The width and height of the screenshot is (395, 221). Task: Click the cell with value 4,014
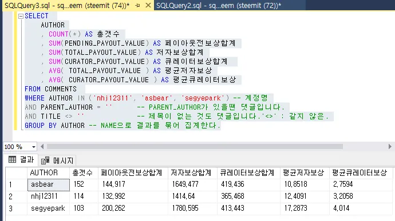(361, 208)
